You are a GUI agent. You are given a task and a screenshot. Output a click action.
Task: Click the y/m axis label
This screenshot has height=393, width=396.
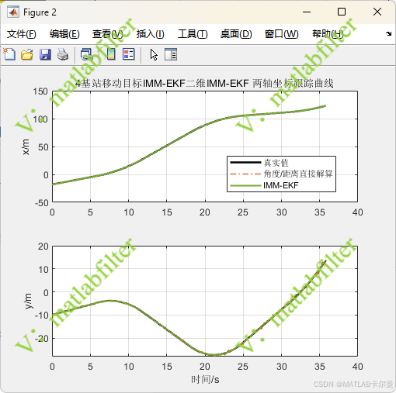point(28,301)
